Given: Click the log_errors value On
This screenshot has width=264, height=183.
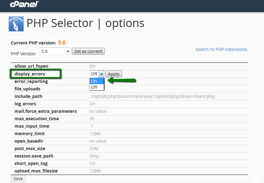Looking at the screenshot, I should coord(92,104).
